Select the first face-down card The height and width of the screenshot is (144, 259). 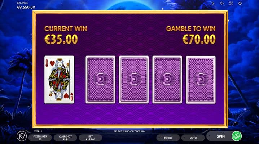pyautogui.click(x=100, y=80)
